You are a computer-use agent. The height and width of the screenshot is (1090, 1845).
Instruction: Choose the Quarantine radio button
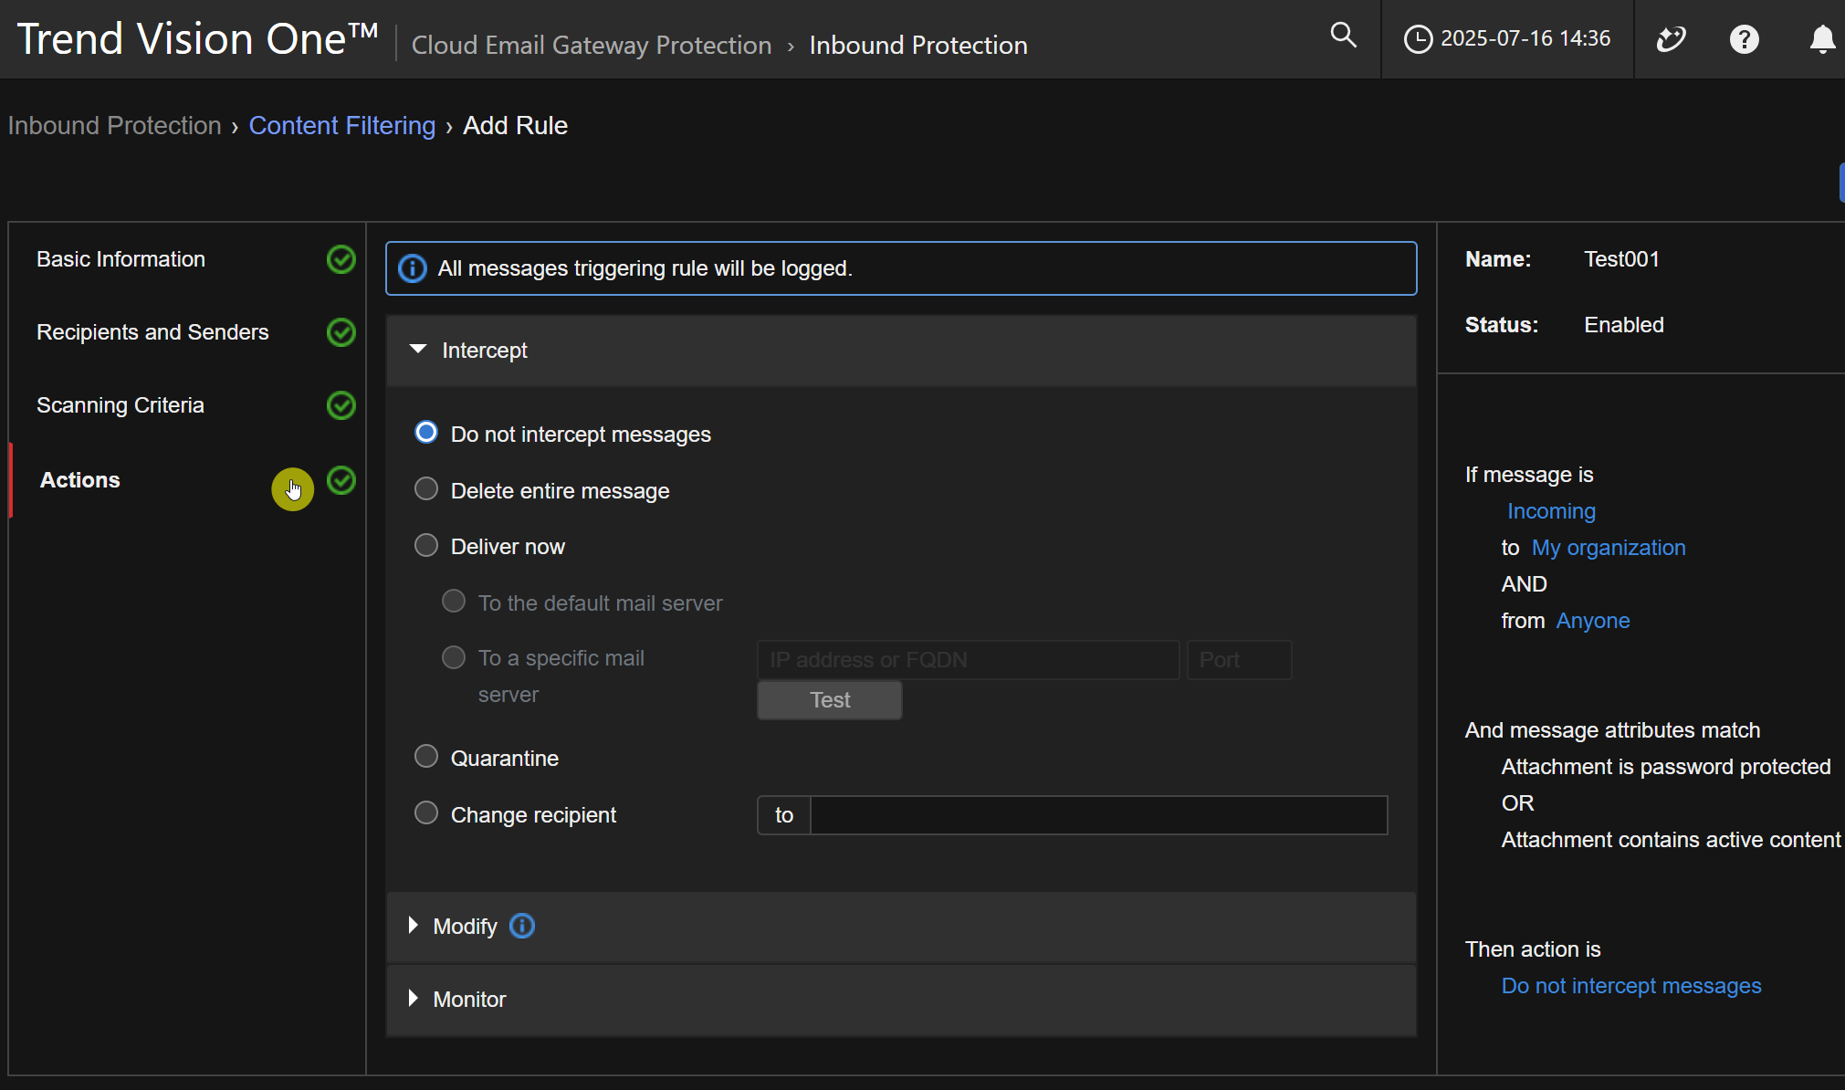click(x=426, y=757)
